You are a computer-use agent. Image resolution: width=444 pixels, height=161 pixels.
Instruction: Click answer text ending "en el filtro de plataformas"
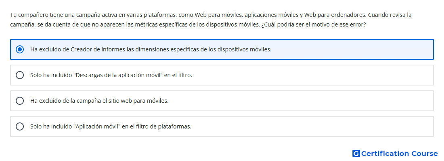111,126
